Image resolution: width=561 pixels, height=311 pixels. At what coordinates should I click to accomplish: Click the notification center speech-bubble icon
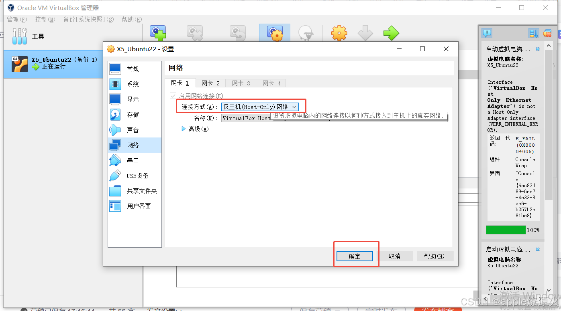487,33
